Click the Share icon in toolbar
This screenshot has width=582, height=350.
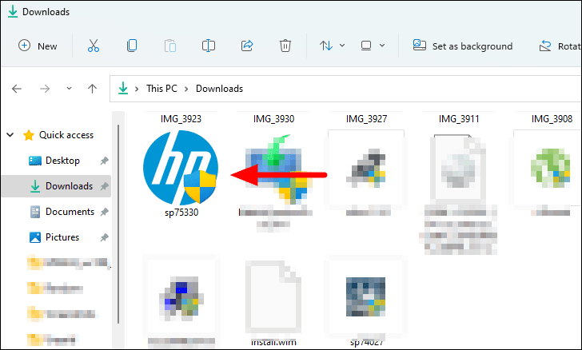point(247,46)
